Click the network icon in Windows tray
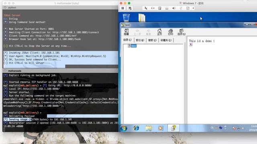 (239, 128)
